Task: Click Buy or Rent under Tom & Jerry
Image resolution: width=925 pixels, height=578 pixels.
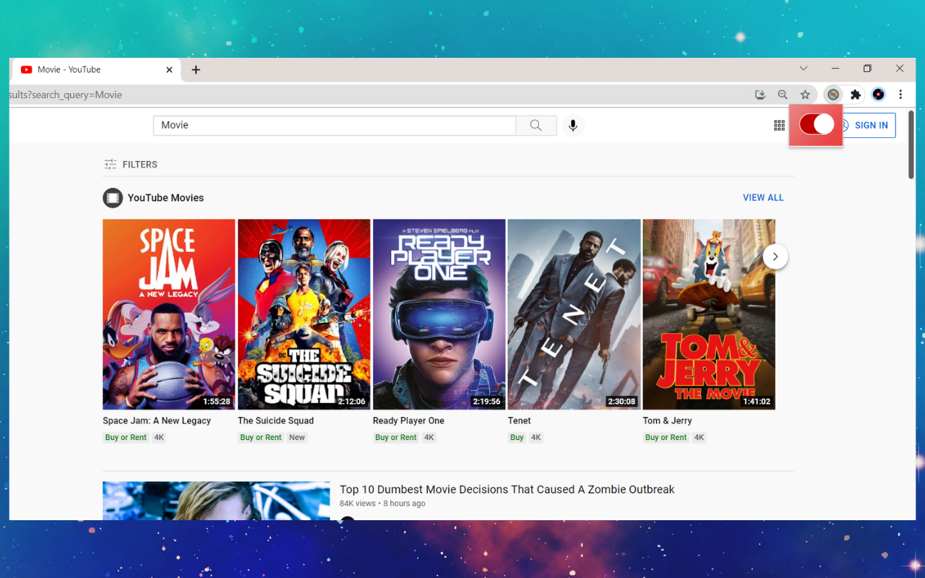Action: (x=666, y=438)
